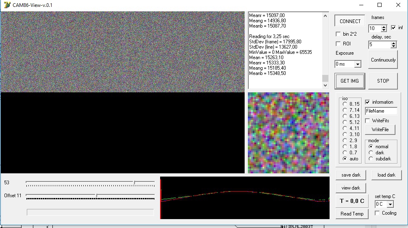The image size is (408, 228).
Task: Click the STOP button
Action: click(x=383, y=81)
